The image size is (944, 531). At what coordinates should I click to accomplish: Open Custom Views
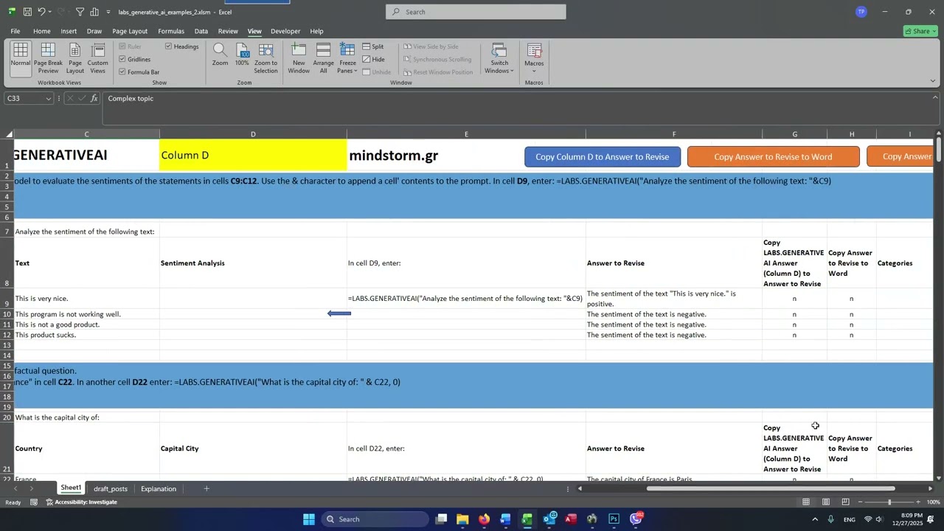coord(97,58)
